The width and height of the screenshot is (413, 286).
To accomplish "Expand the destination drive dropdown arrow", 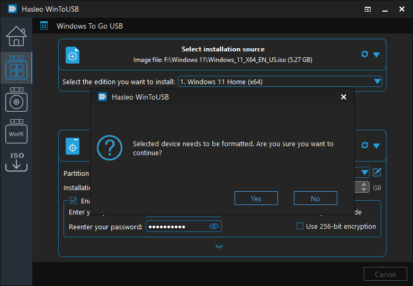I will coord(376,146).
